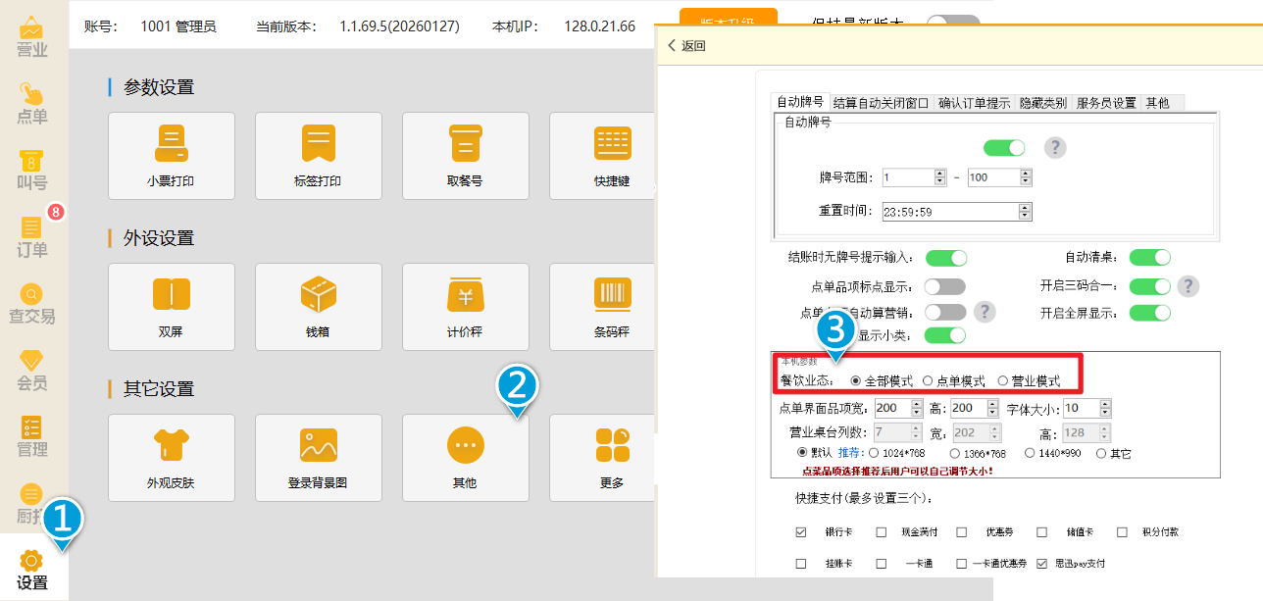1263x601 pixels.
Task: Open the 钱箱 cash drawer settings
Action: coord(318,307)
